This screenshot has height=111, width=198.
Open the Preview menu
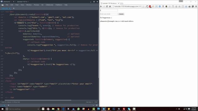coord(37,5)
